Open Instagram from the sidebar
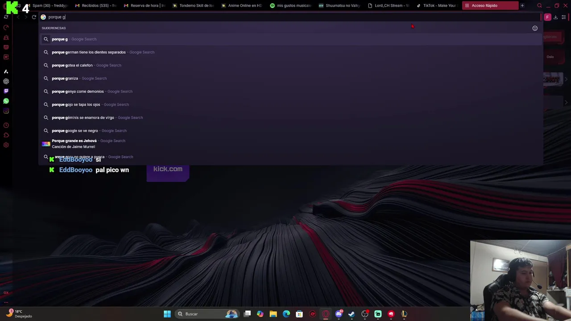The width and height of the screenshot is (571, 321). tap(6, 111)
